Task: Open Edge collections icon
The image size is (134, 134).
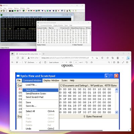Action: [x=113, y=58]
